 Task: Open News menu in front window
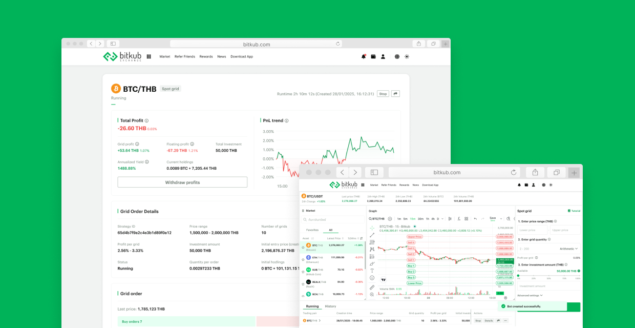point(416,184)
